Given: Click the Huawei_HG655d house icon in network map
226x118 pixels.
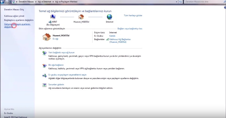Looking at the screenshot, I should coord(81,17).
